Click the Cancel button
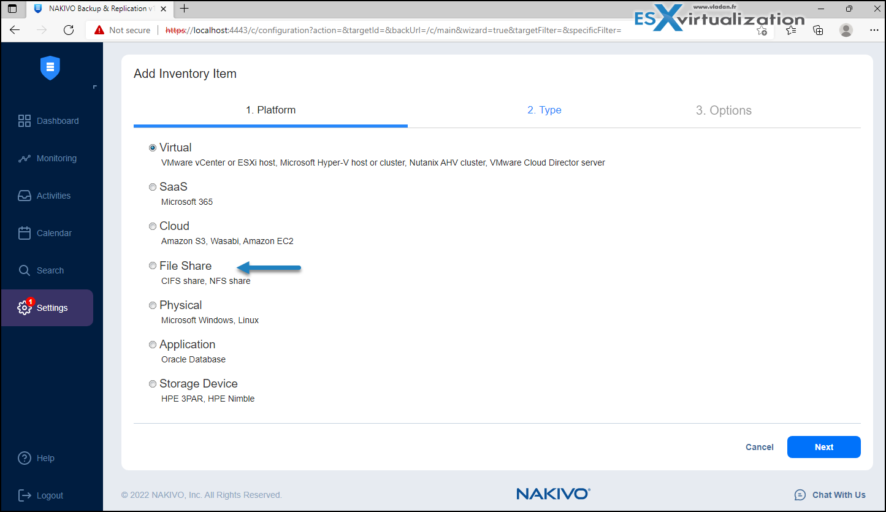Viewport: 886px width, 512px height. click(x=759, y=447)
